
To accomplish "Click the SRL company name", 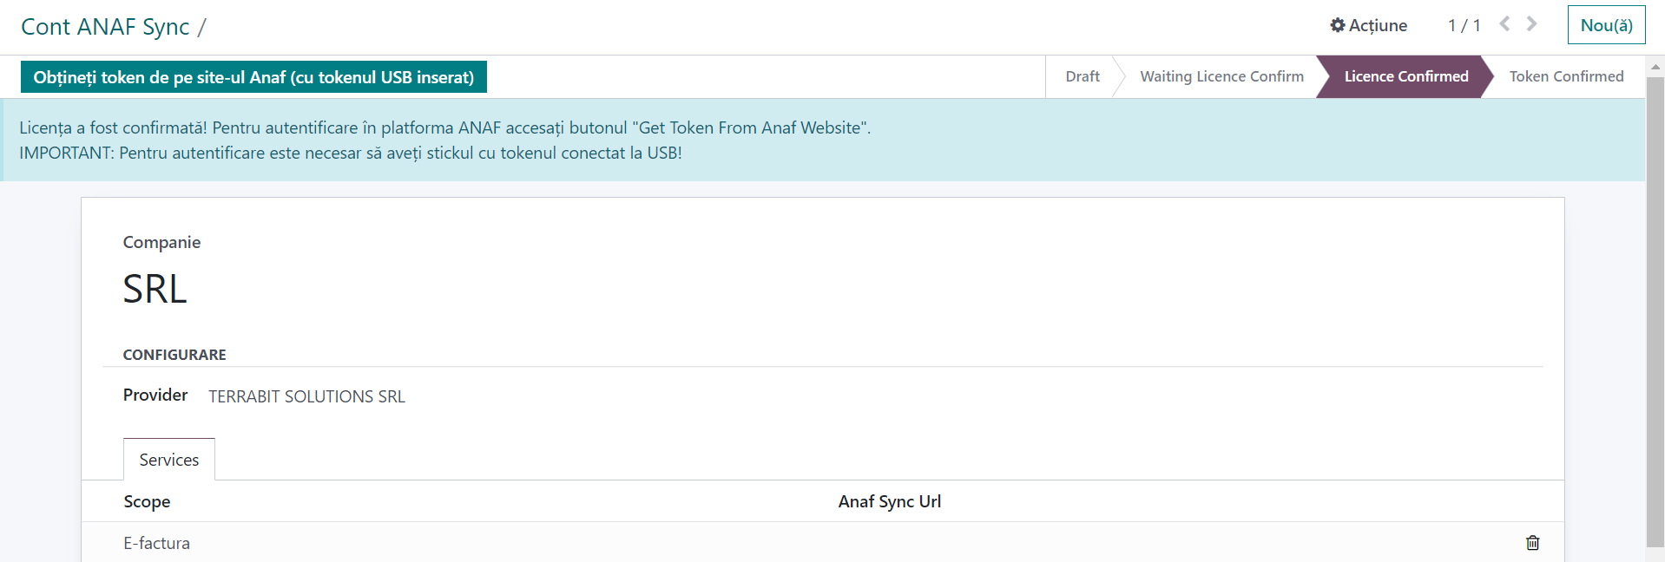I will point(155,289).
